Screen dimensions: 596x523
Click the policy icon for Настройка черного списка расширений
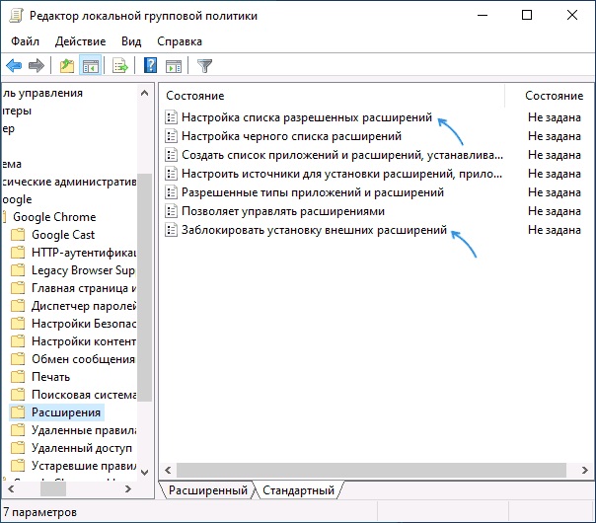pos(171,136)
